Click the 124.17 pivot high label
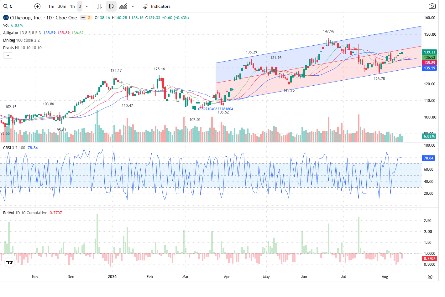Image resolution: width=445 pixels, height=297 pixels. [116, 71]
